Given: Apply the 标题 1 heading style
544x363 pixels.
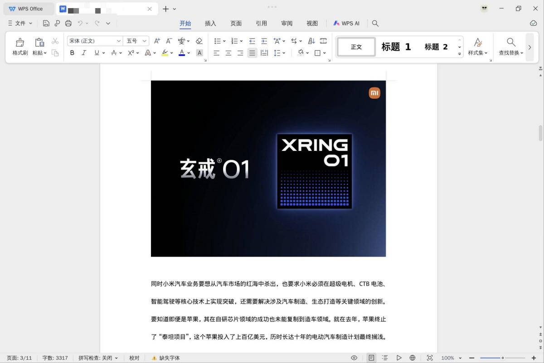Looking at the screenshot, I should coord(396,47).
